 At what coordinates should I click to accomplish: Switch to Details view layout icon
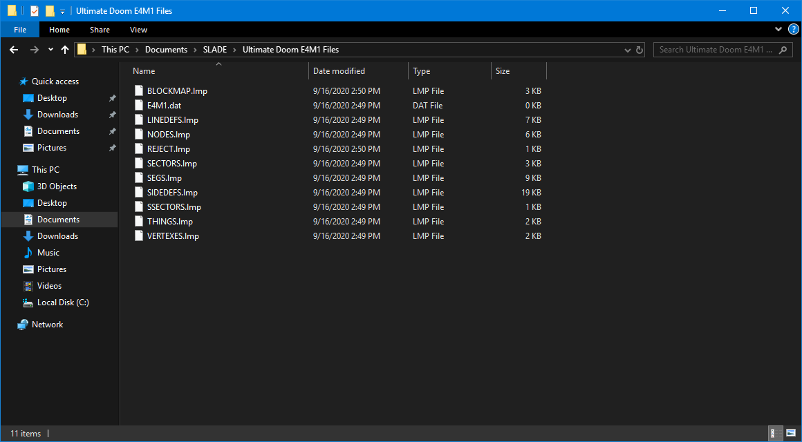(x=776, y=434)
